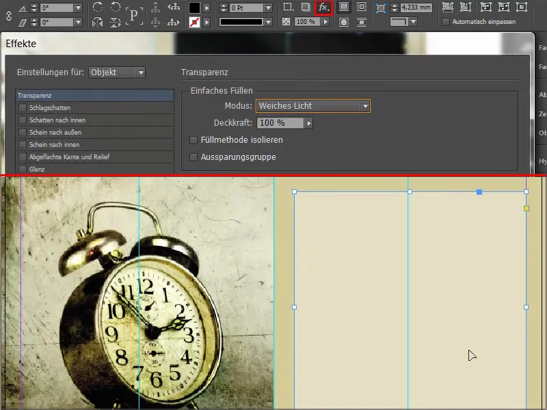Open the stroke color flyout arrow
Screen dimensions: 547x410
207,23
